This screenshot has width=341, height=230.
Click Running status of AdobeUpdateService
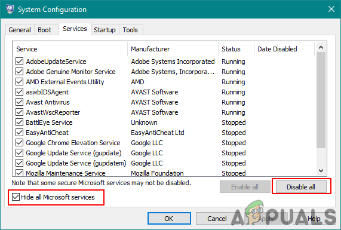(x=234, y=62)
